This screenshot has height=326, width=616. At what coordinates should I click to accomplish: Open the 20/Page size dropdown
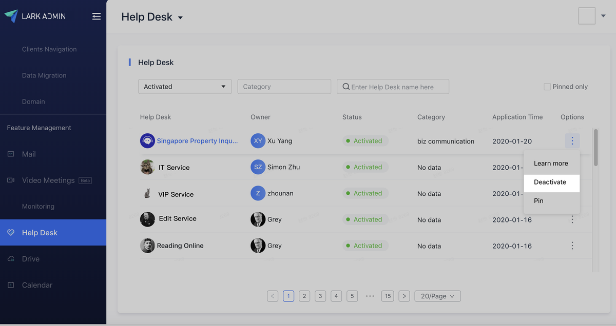point(437,296)
